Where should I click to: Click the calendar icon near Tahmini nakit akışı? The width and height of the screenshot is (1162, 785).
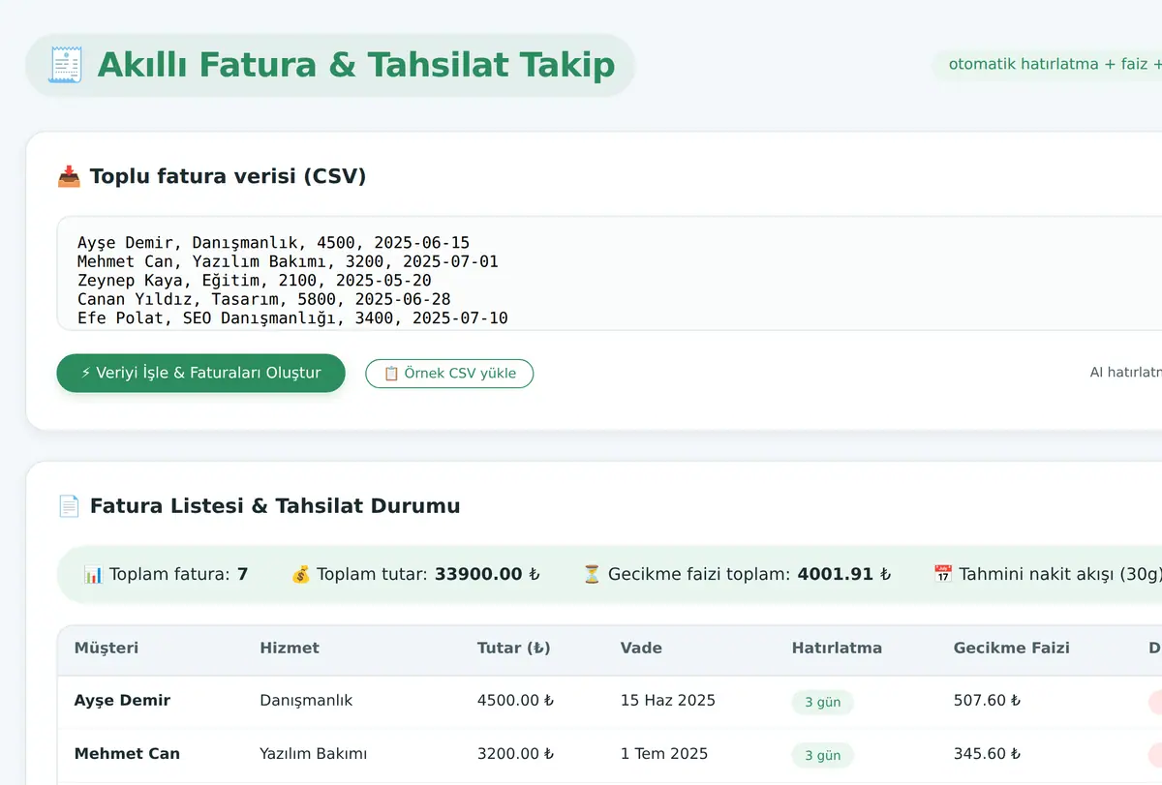coord(943,574)
